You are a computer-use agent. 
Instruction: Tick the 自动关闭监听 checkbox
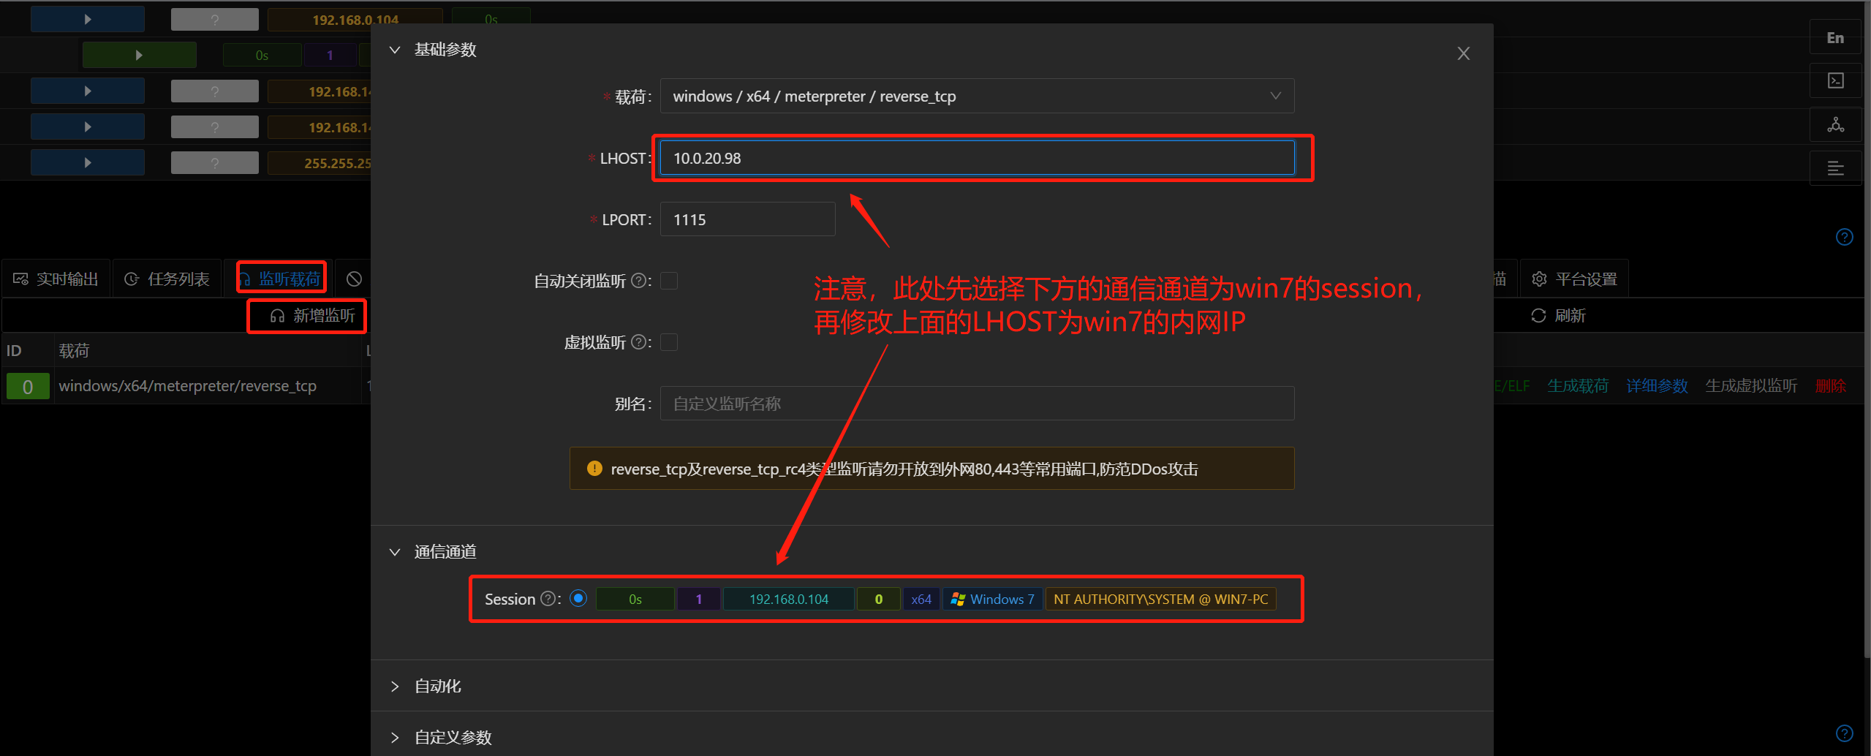pyautogui.click(x=669, y=281)
